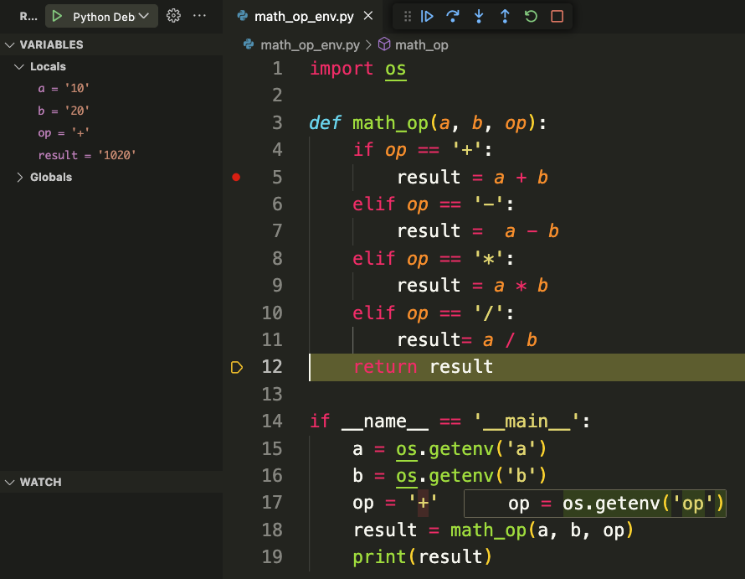
Task: Click the math_op symbol in the breadcrumb
Action: 421,44
